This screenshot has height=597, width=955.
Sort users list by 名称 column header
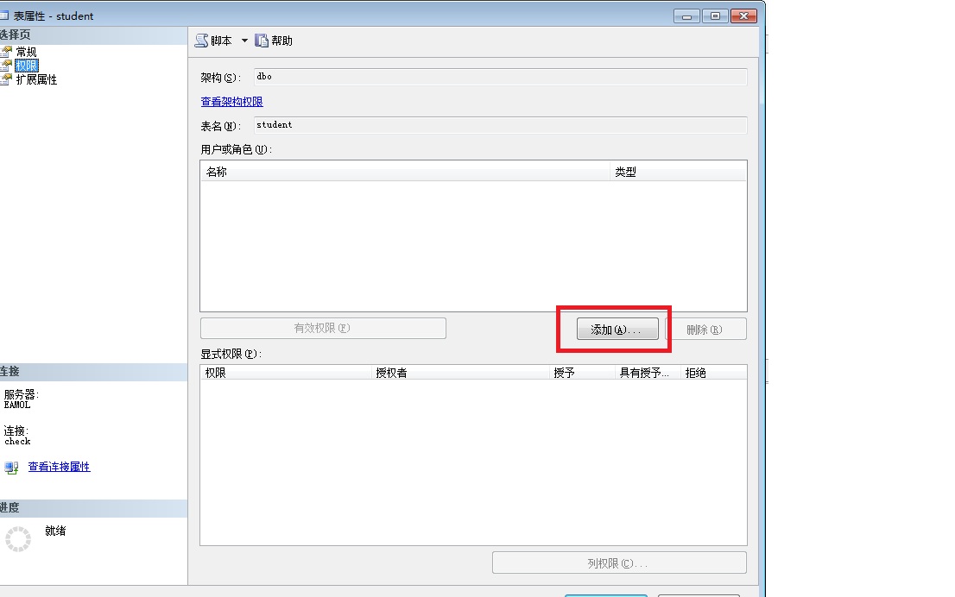point(406,172)
